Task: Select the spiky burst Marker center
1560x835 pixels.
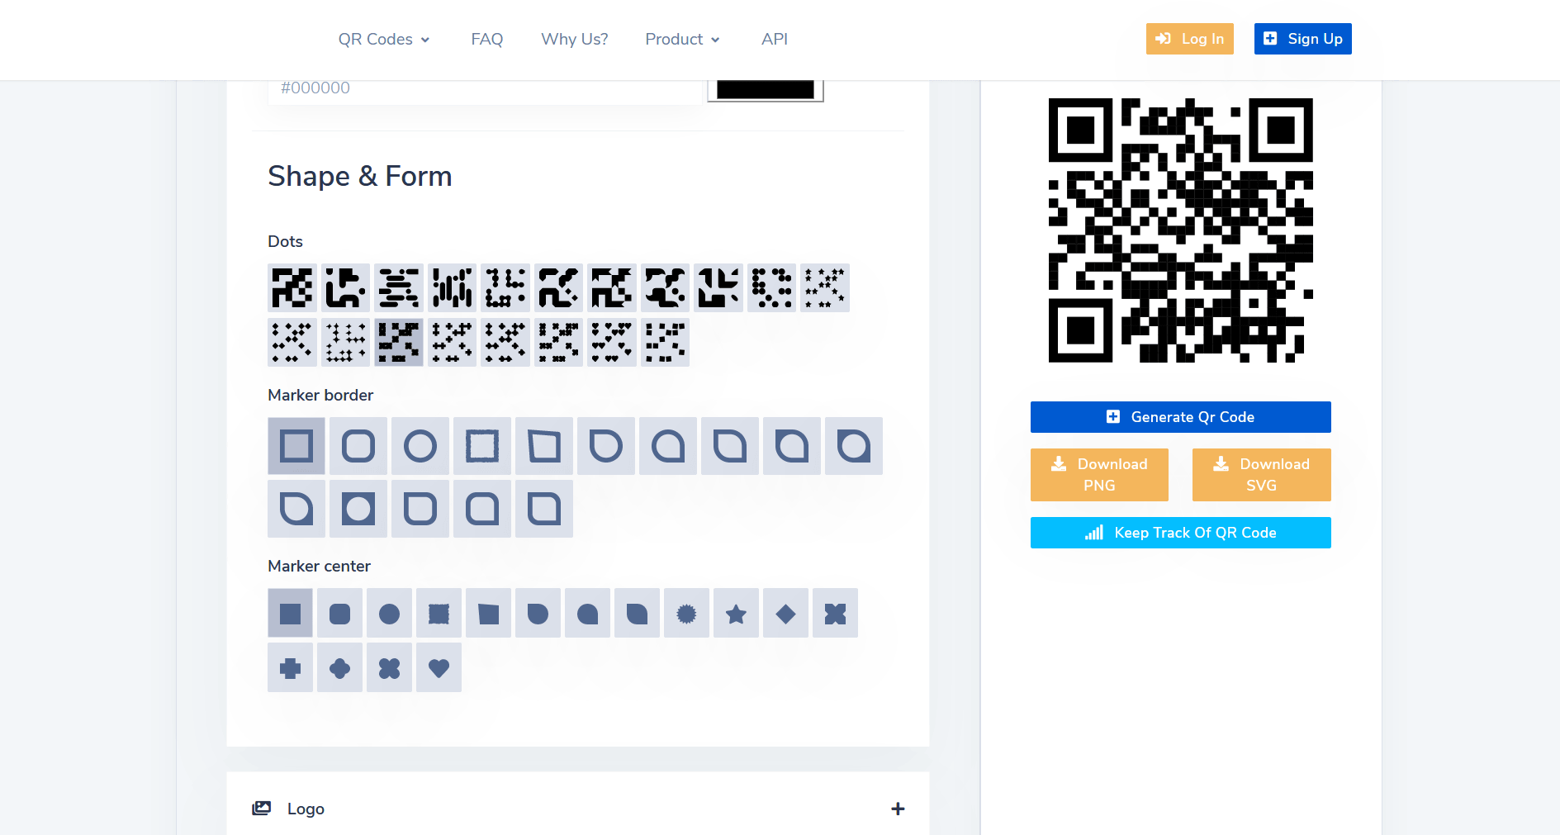Action: pos(686,613)
